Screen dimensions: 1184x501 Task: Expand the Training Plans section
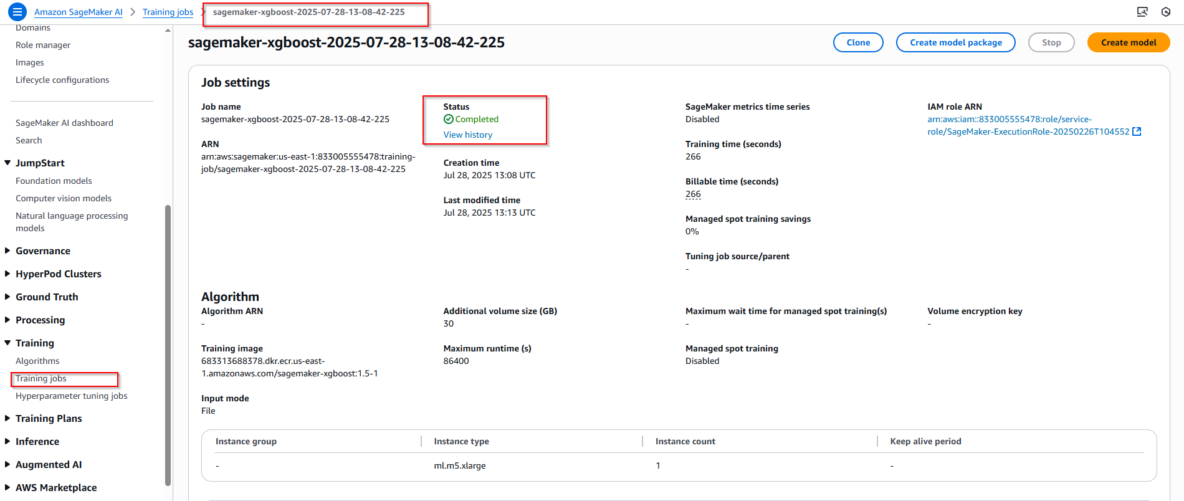(7, 418)
